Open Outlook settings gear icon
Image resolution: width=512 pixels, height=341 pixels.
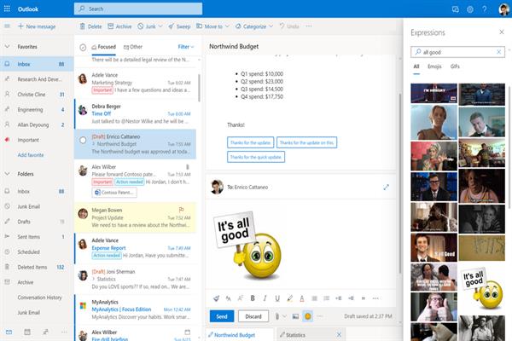point(469,9)
